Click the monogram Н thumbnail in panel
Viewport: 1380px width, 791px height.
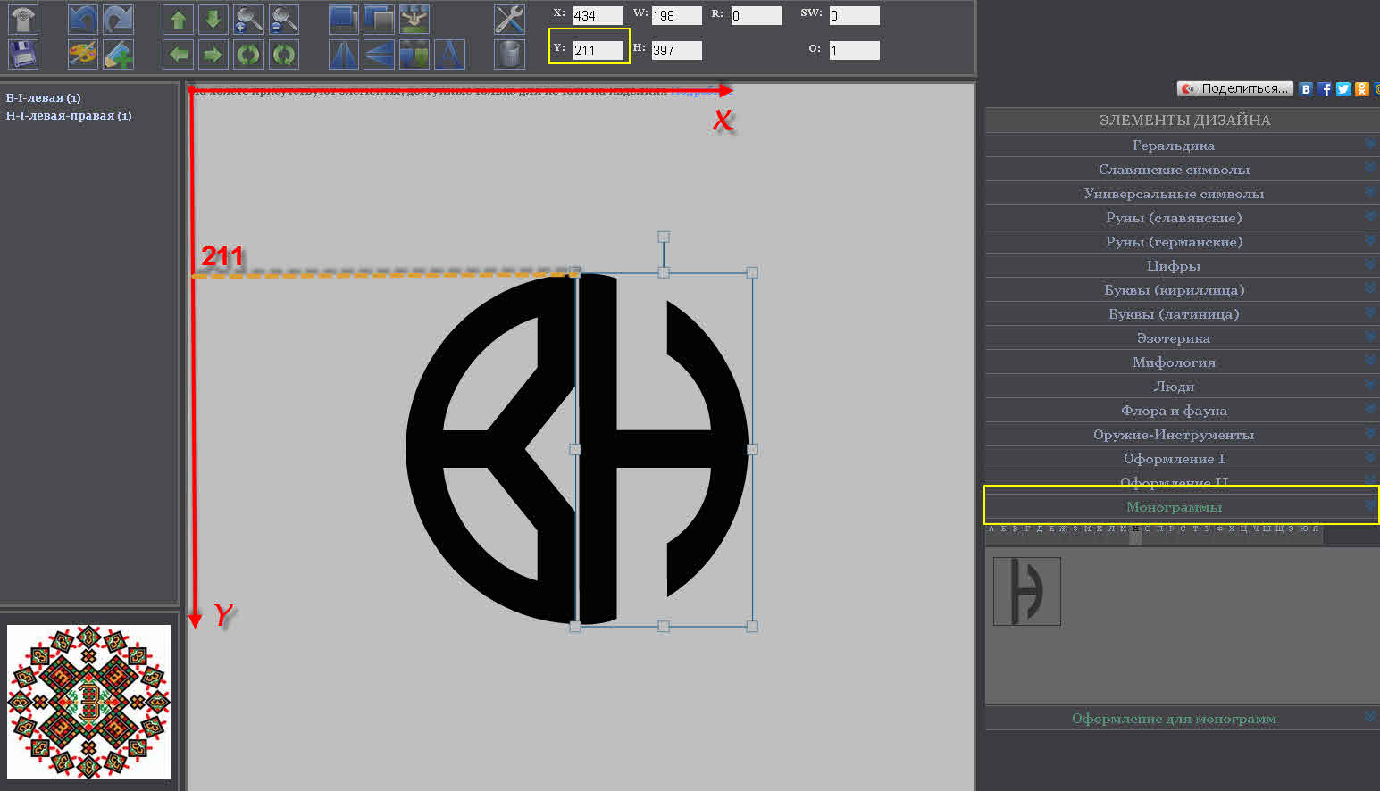tap(1026, 591)
